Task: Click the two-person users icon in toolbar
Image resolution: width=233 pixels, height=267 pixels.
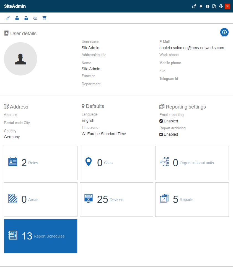Action: tap(35, 18)
